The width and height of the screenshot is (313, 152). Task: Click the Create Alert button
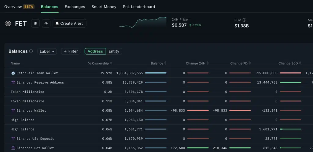coord(69,24)
